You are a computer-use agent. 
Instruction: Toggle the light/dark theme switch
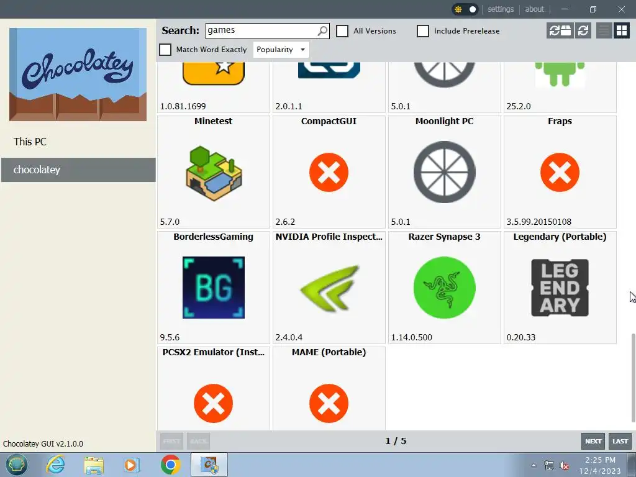[465, 9]
